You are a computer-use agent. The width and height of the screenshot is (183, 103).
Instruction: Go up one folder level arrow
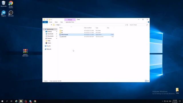51,25
